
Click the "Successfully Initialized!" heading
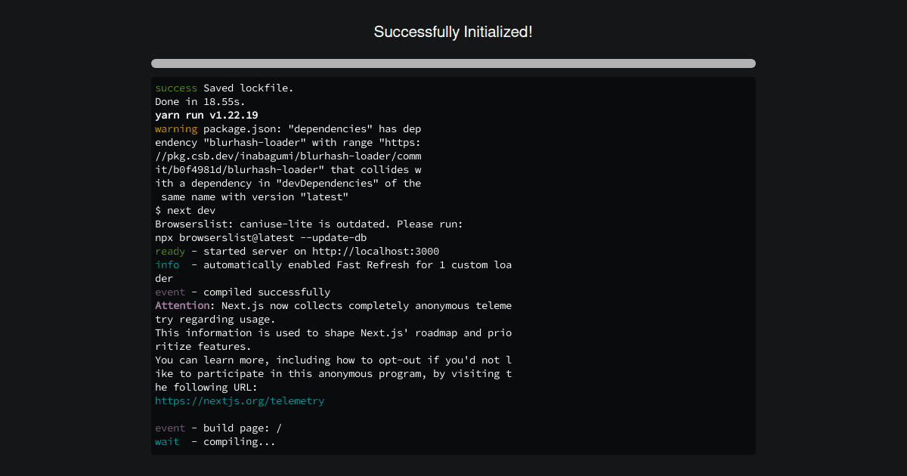(453, 32)
